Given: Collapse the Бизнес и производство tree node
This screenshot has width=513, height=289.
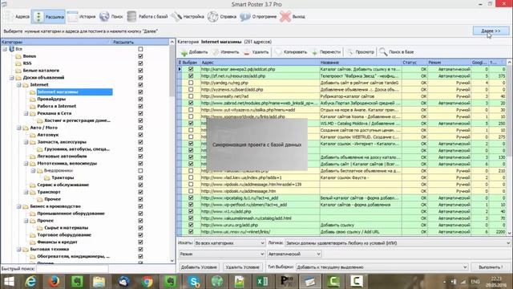Looking at the screenshot, I should tap(19, 206).
